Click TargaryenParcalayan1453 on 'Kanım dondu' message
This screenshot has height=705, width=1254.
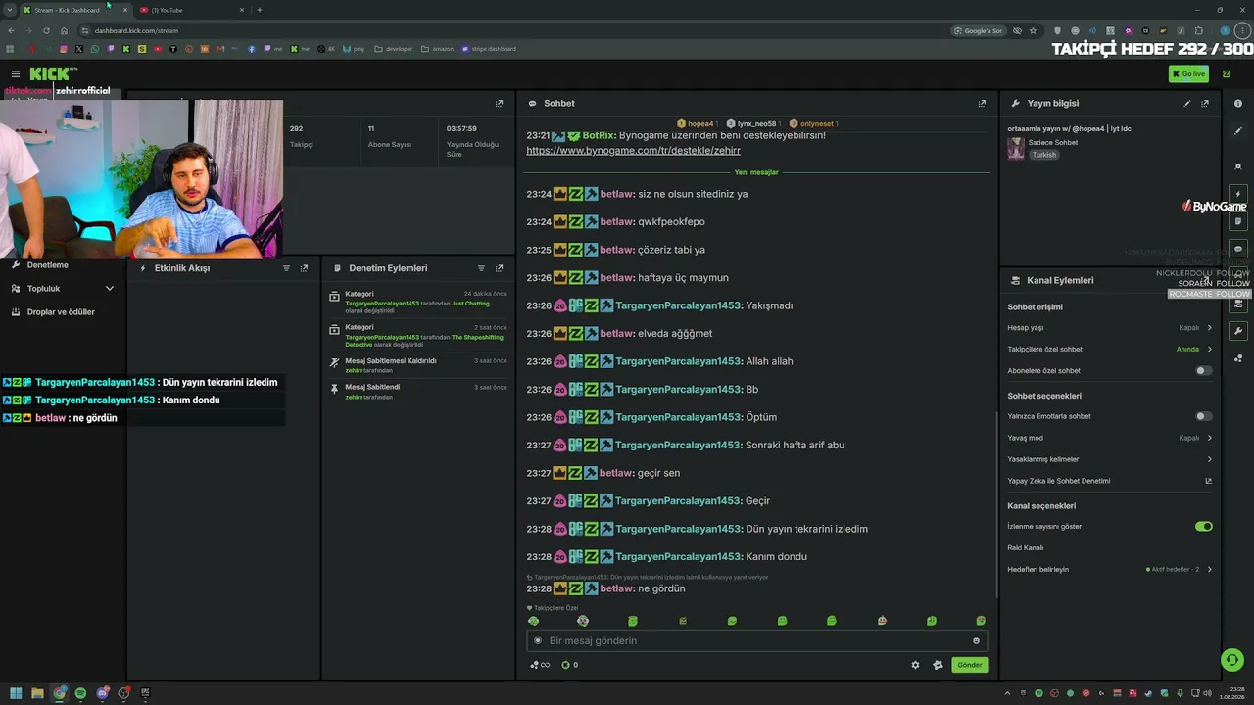(x=678, y=557)
